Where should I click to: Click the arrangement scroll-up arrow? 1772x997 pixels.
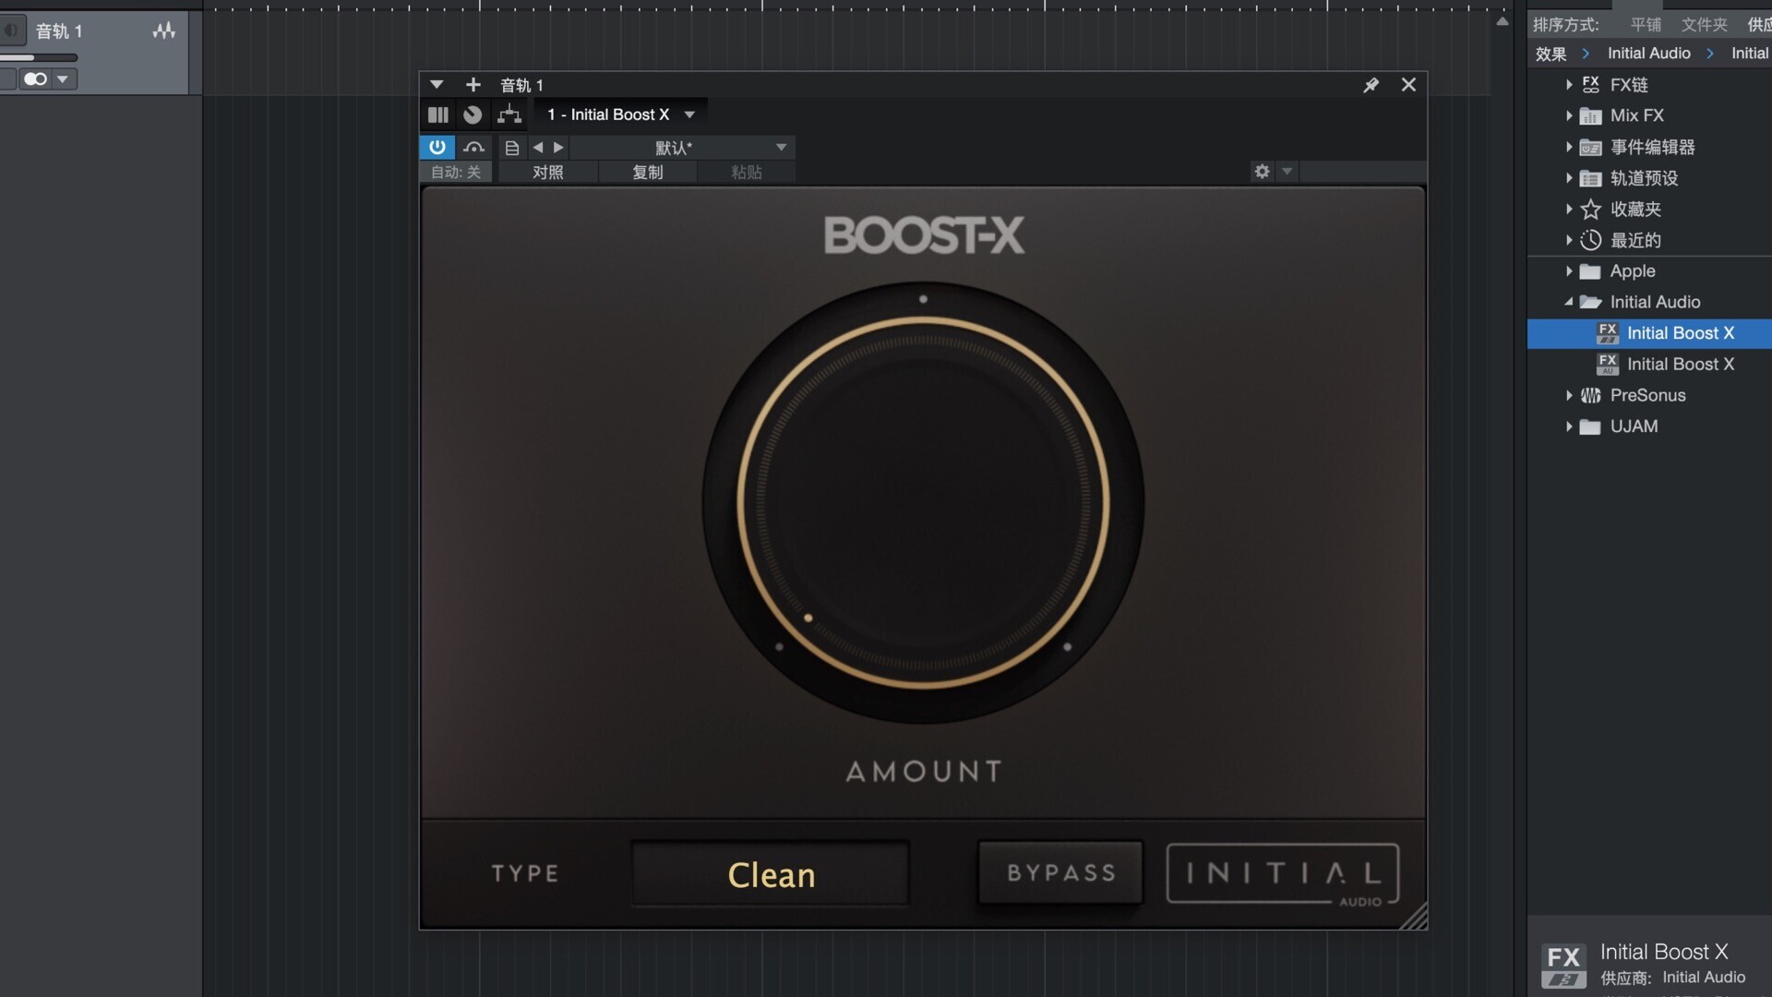[1503, 21]
